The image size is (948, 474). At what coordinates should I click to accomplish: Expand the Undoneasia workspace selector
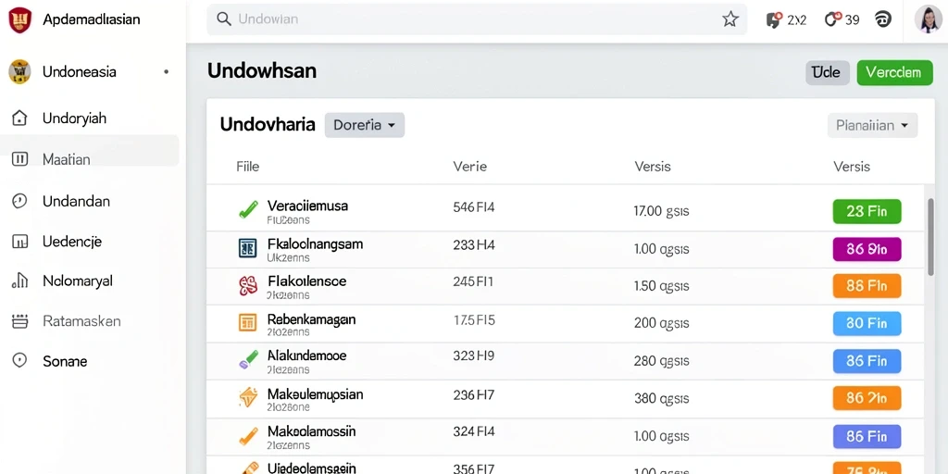pos(90,72)
